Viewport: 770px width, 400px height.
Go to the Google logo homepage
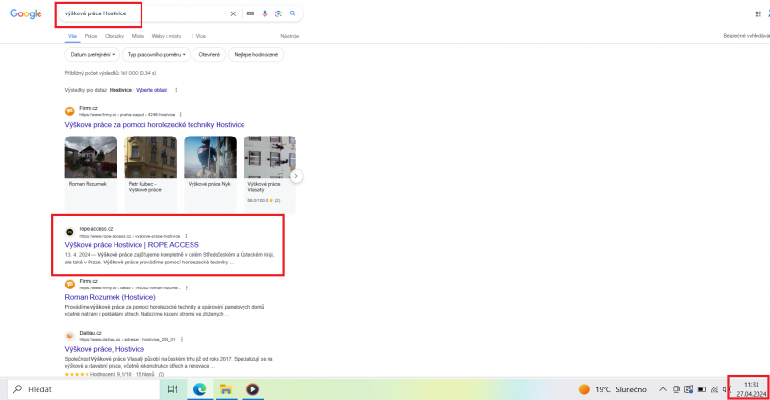click(26, 13)
